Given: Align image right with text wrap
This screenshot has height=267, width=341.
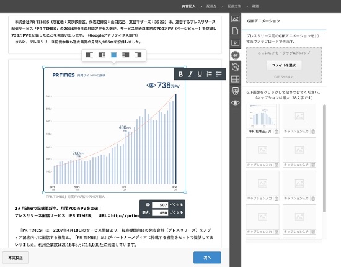Looking at the screenshot, I should pos(126,55).
